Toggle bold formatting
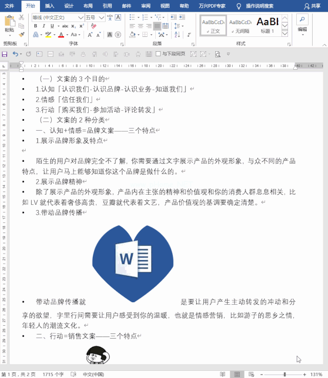This screenshot has width=328, height=378. 35,26
